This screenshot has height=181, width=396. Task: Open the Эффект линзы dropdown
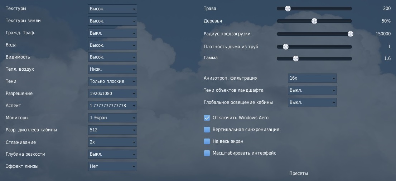(x=112, y=166)
